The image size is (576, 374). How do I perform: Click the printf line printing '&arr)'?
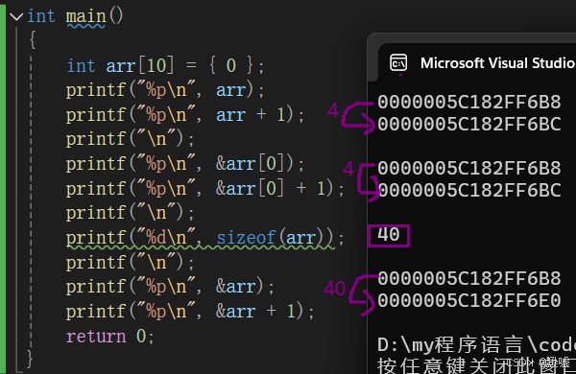(x=170, y=287)
